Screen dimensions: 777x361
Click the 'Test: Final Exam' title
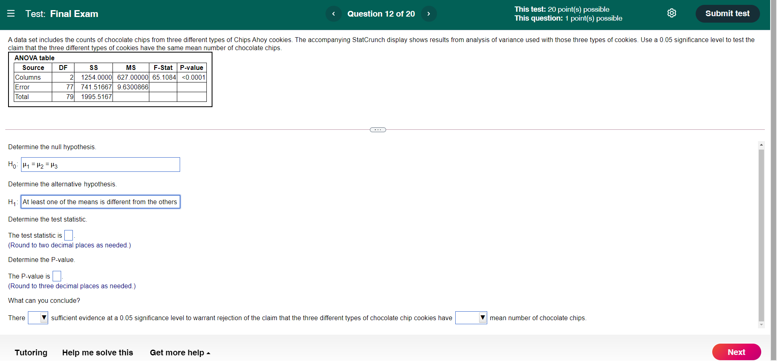coord(62,14)
